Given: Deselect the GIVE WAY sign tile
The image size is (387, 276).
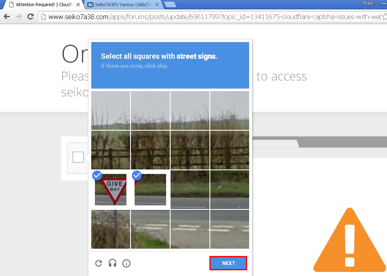Looking at the screenshot, I should tap(110, 189).
